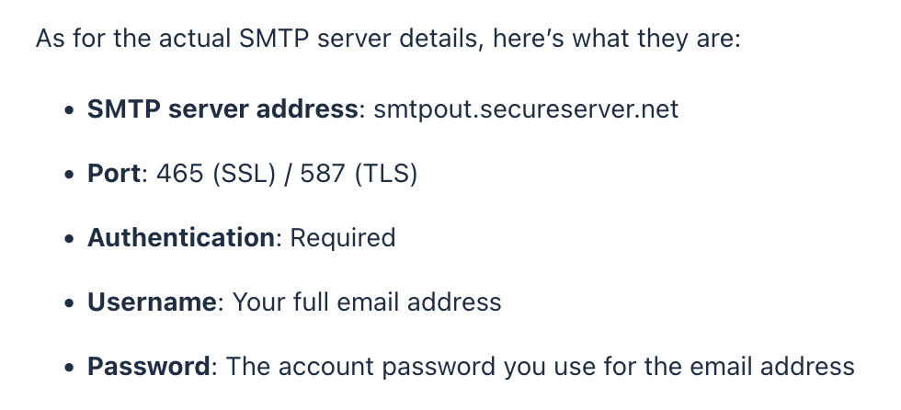The width and height of the screenshot is (901, 410).
Task: Click the "Your full email address" text
Action: click(367, 302)
